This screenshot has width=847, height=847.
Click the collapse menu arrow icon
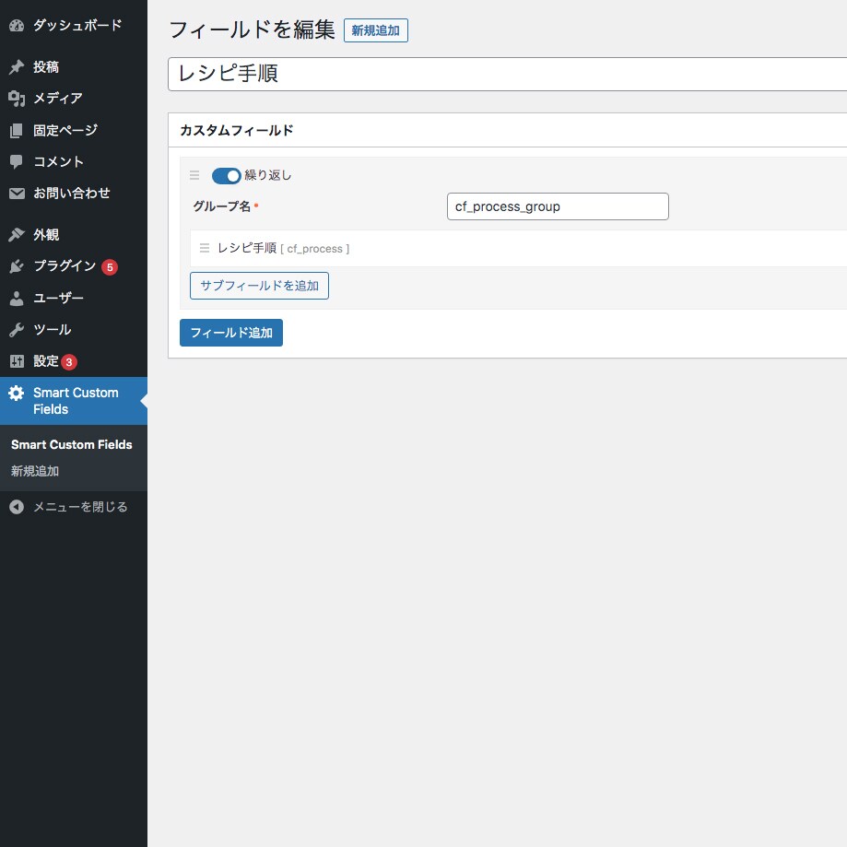click(17, 507)
